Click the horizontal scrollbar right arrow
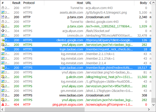This screenshot has width=156, height=112. (x=149, y=109)
